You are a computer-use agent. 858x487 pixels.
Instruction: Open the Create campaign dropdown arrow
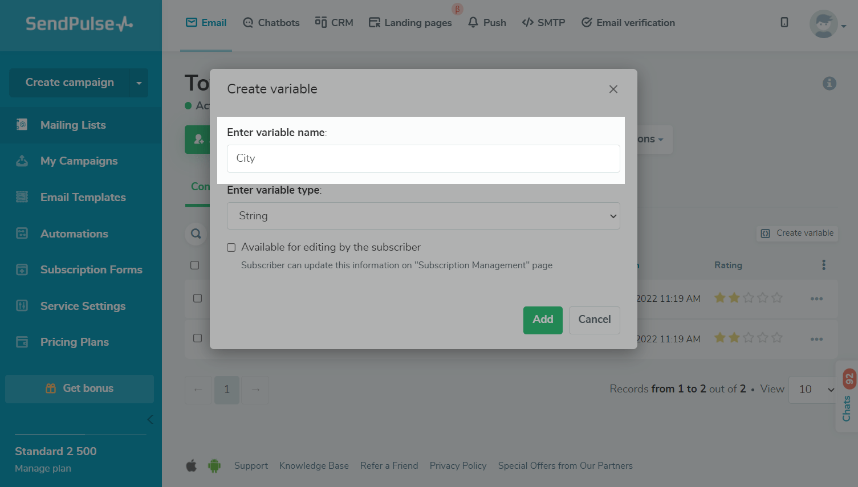[139, 83]
